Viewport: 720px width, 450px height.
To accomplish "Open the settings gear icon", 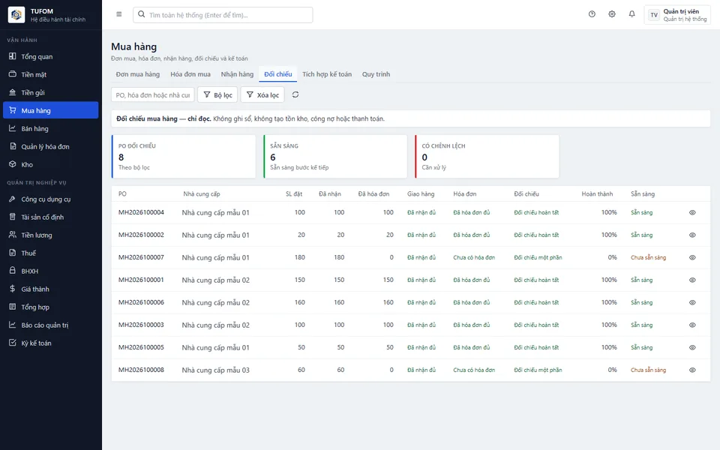I will tap(612, 14).
